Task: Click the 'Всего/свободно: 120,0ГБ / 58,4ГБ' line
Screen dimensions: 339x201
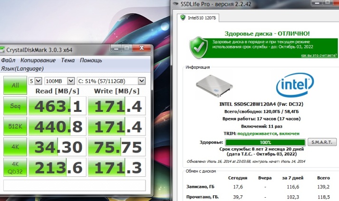Action: [262, 111]
